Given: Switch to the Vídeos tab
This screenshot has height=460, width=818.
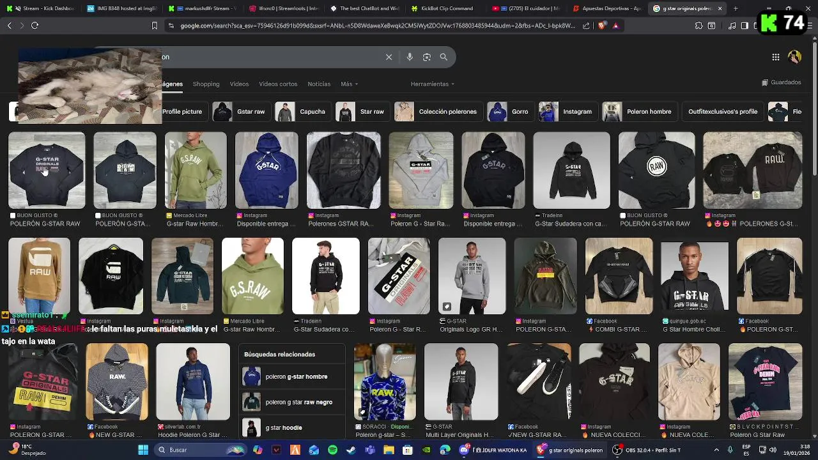Looking at the screenshot, I should tap(239, 84).
